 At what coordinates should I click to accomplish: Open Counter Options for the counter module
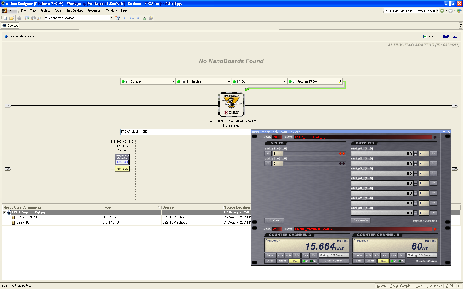coord(334,261)
